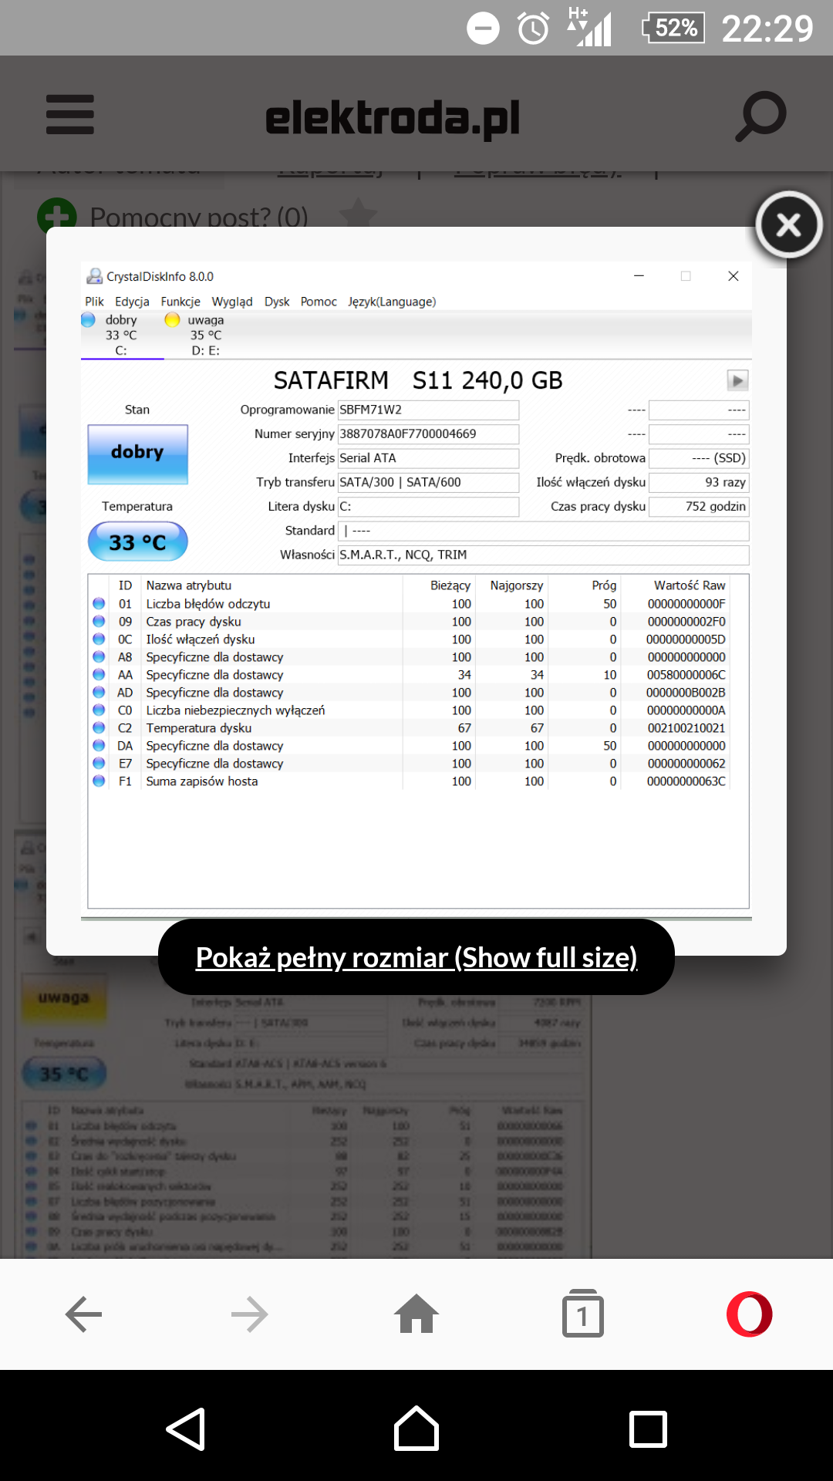
Task: Open the Funkcje menu
Action: 180,302
